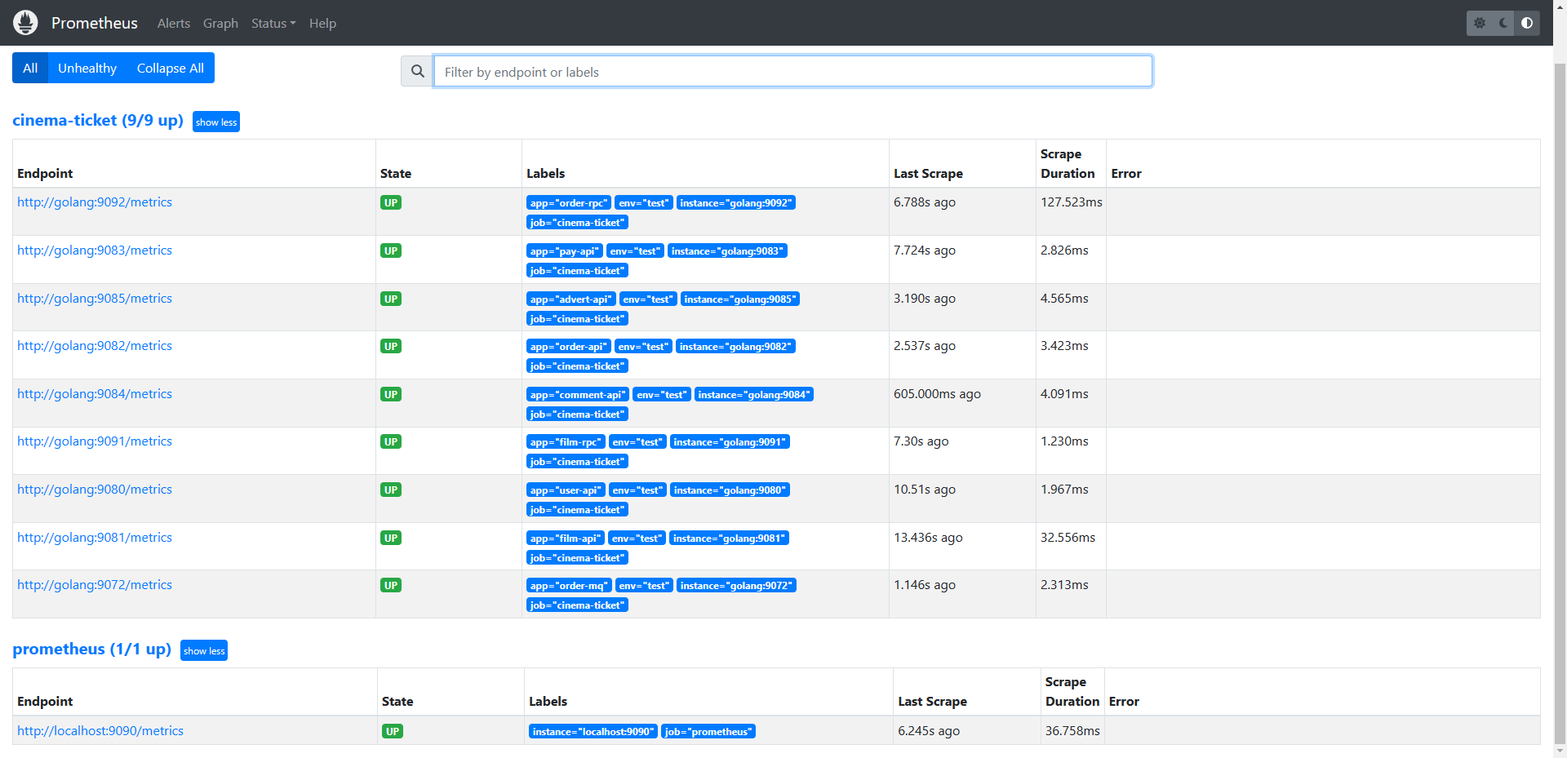Click the instance="localhost:9090" label badge
The width and height of the screenshot is (1567, 758).
point(593,732)
